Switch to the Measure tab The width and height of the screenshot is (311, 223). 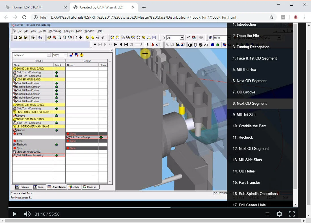coord(90,187)
